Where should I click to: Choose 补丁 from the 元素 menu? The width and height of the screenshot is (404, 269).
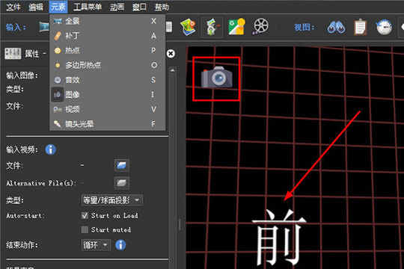[x=107, y=36]
